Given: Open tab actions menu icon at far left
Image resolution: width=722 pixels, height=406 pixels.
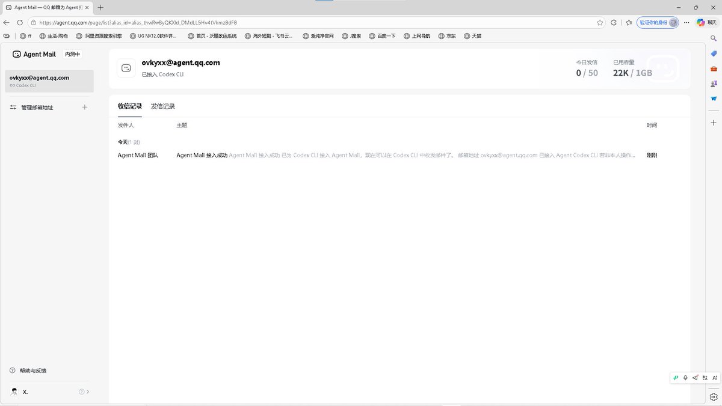Looking at the screenshot, I should pos(6,35).
